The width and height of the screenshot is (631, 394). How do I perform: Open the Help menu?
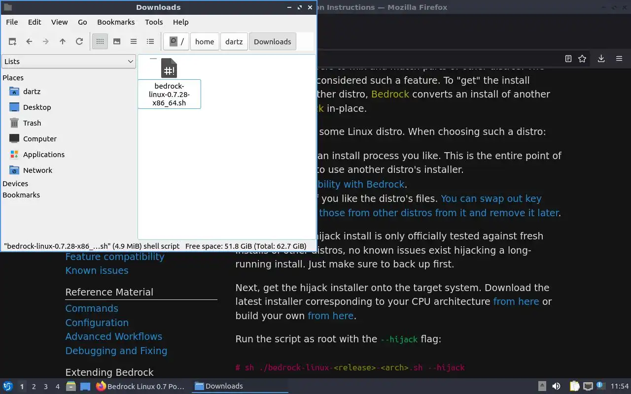tap(181, 22)
